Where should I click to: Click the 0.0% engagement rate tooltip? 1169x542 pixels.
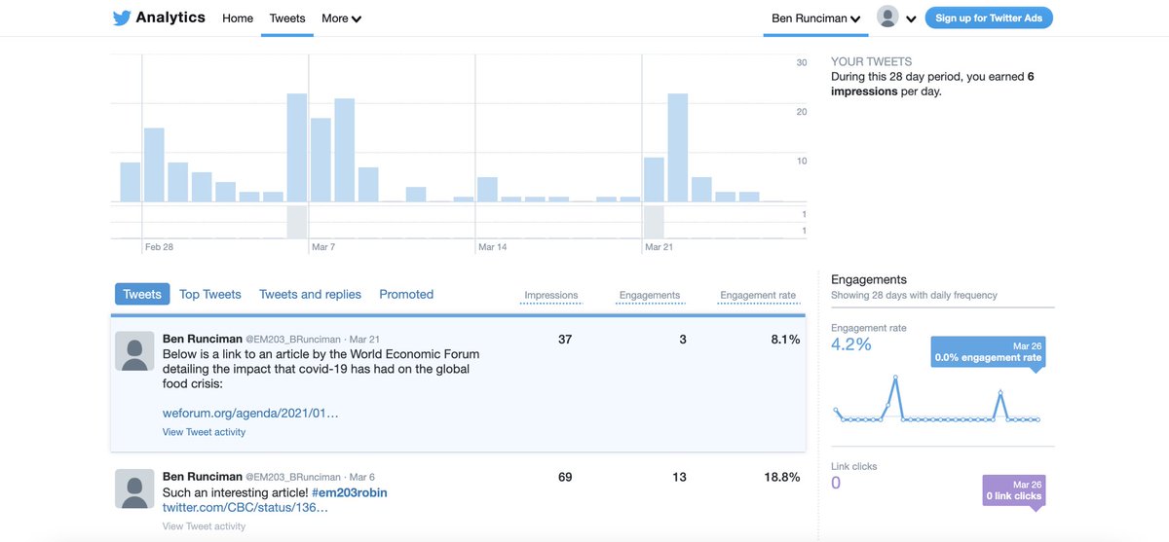[989, 352]
